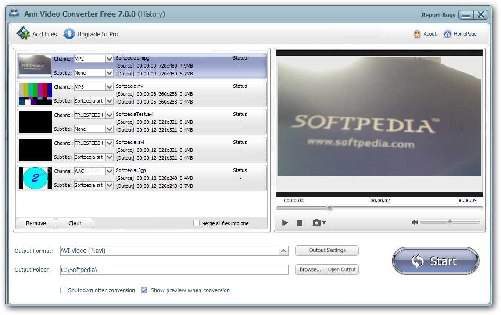501x315 pixels.
Task: Play the preview video
Action: (x=285, y=223)
